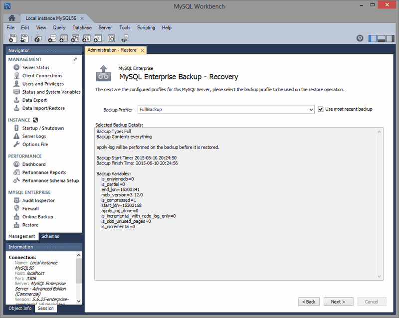
Task: Open Restore in Navigator
Action: coord(30,225)
